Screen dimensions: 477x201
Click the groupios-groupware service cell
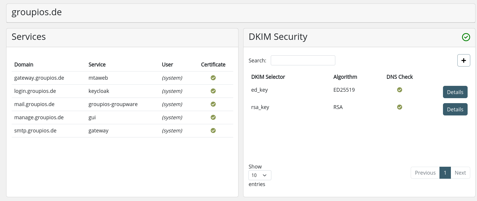click(113, 104)
